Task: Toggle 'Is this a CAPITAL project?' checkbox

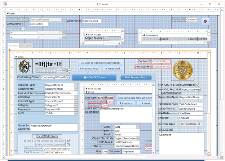Action: (x=68, y=144)
